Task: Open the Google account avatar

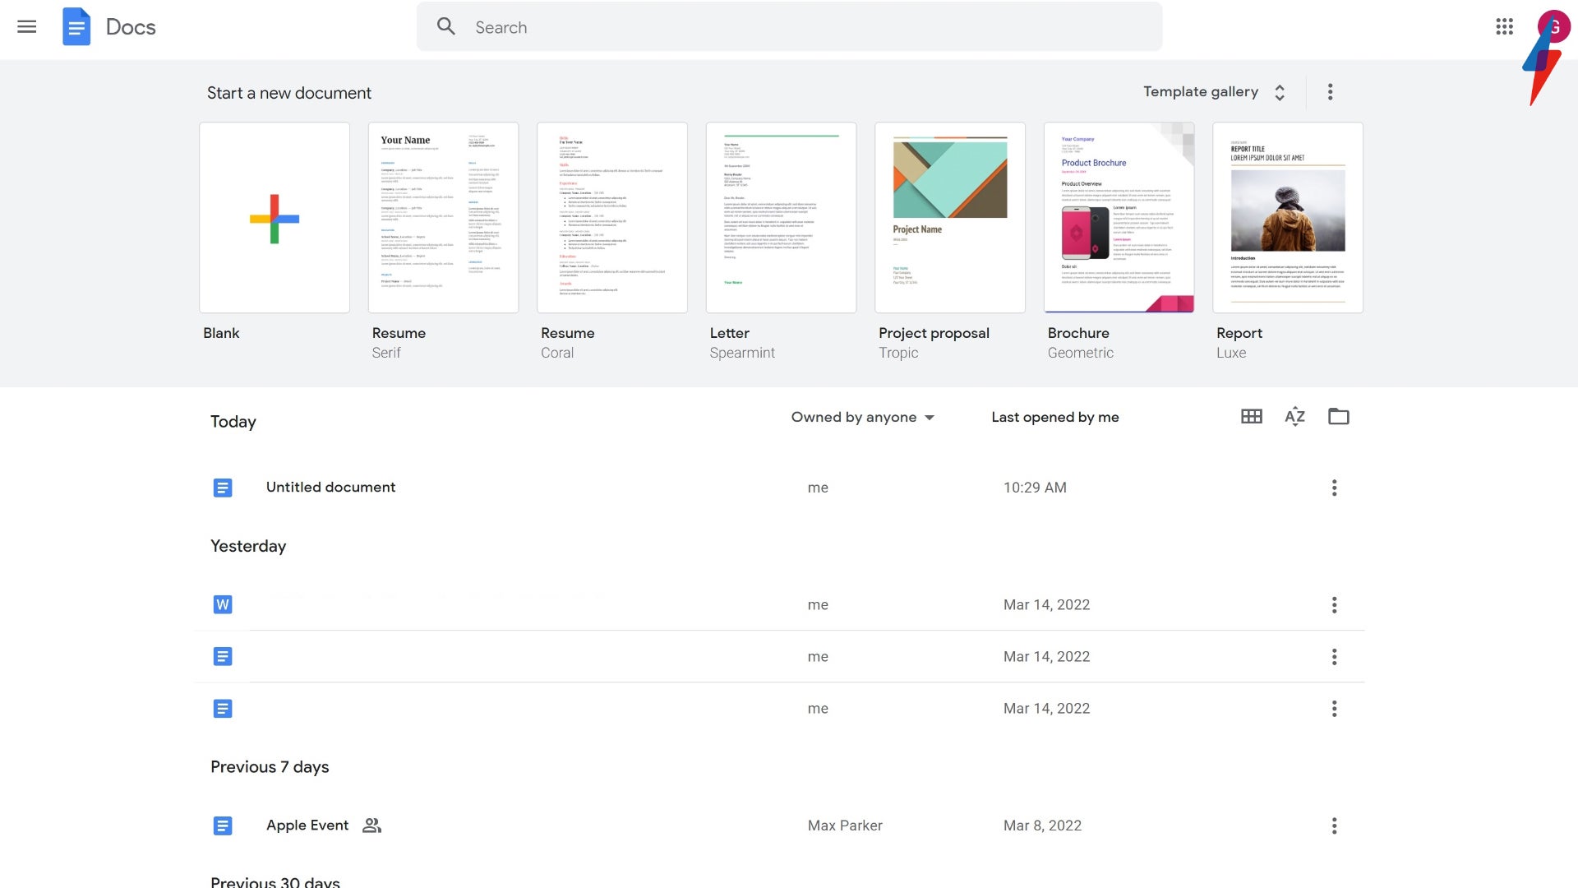Action: coord(1553,26)
